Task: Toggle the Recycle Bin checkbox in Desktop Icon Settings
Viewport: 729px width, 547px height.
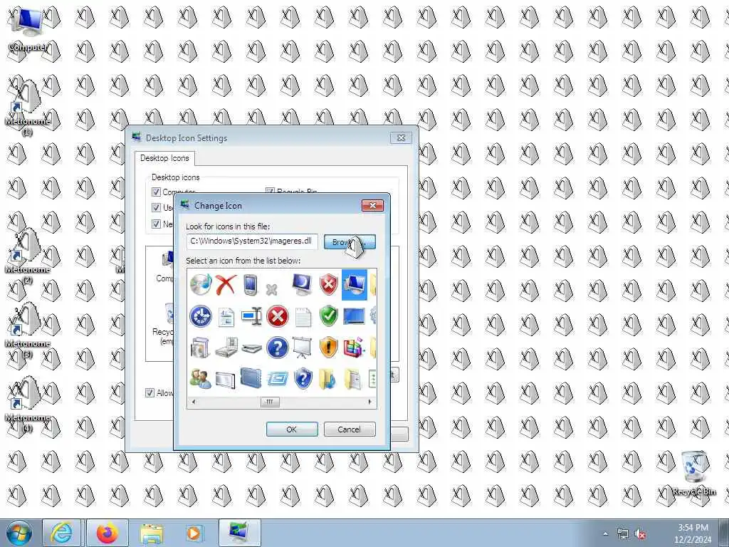Action: 270,191
